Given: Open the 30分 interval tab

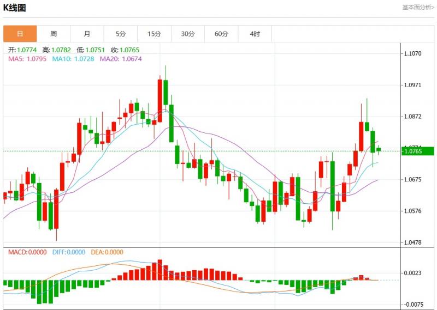Looking at the screenshot, I should tap(188, 34).
